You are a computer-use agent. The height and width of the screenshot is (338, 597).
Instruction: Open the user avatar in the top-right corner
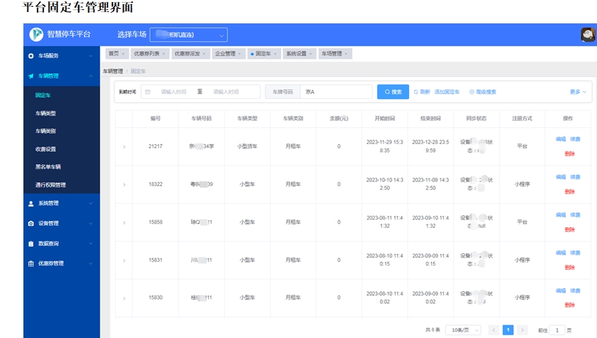point(588,35)
